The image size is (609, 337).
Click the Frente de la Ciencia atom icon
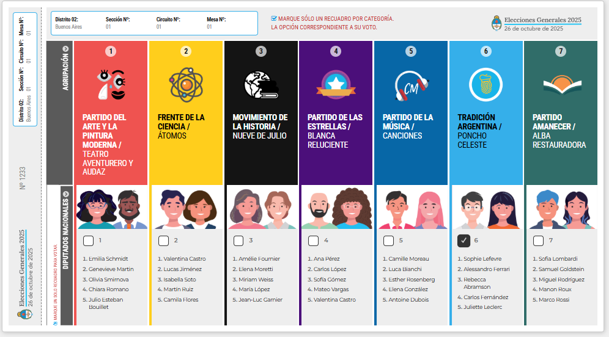coord(186,84)
